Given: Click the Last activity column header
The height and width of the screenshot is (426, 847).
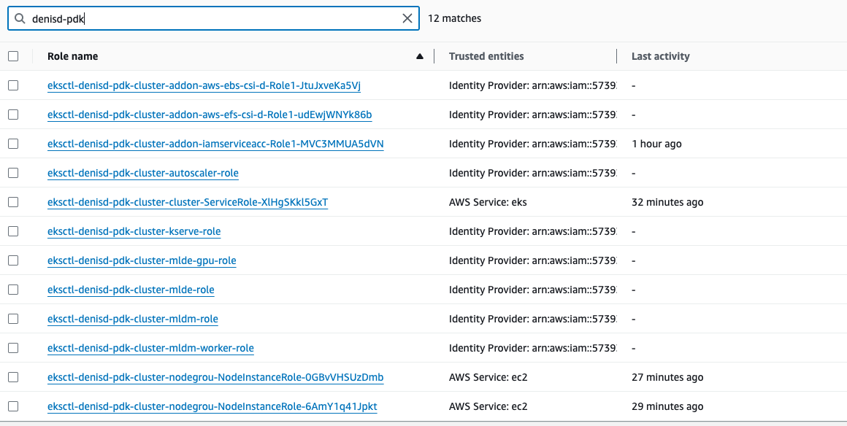Looking at the screenshot, I should 660,56.
